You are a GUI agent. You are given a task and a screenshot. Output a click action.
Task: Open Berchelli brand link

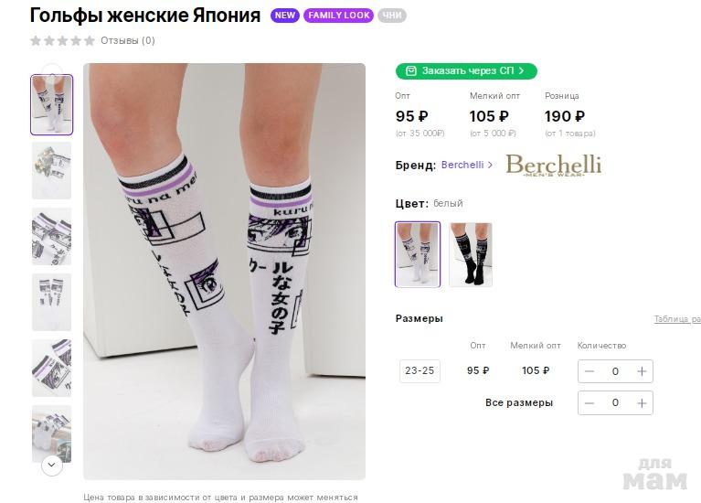(x=462, y=165)
